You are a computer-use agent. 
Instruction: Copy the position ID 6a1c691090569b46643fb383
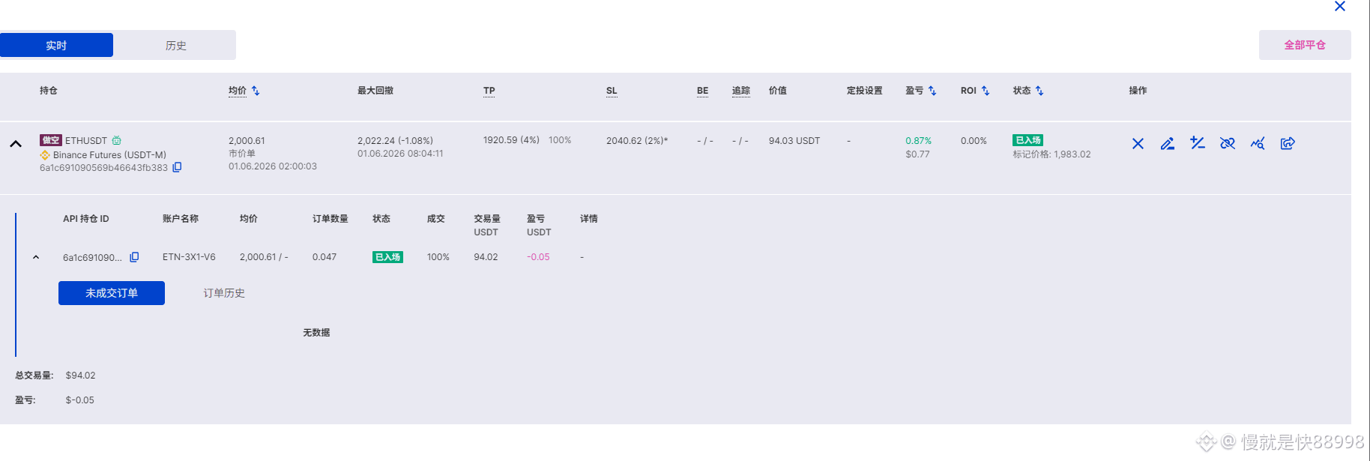(177, 167)
